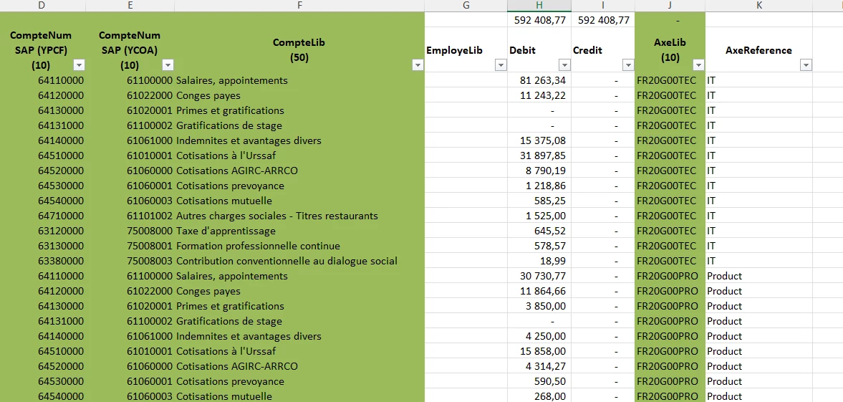
Task: Select column J header
Action: pos(670,6)
